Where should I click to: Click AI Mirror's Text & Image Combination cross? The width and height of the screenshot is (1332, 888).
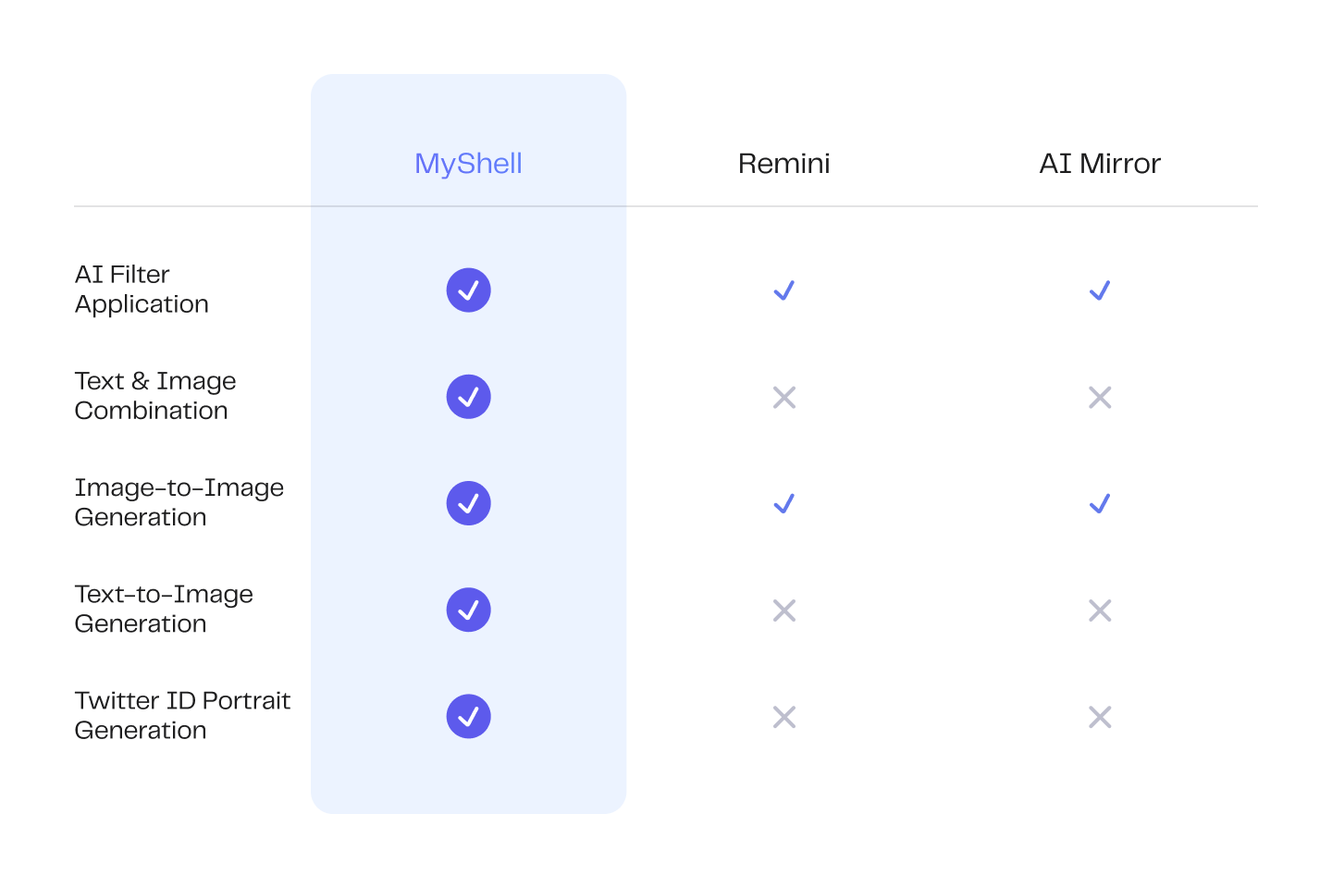pyautogui.click(x=1099, y=398)
